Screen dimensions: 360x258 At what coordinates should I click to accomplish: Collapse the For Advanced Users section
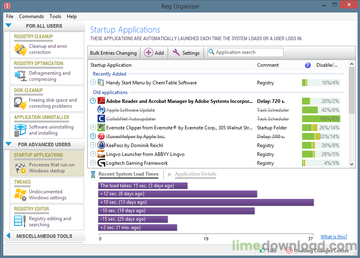coord(8,144)
